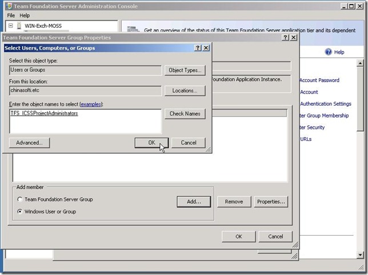
Task: Open the Security link in console
Action: pyautogui.click(x=313, y=127)
